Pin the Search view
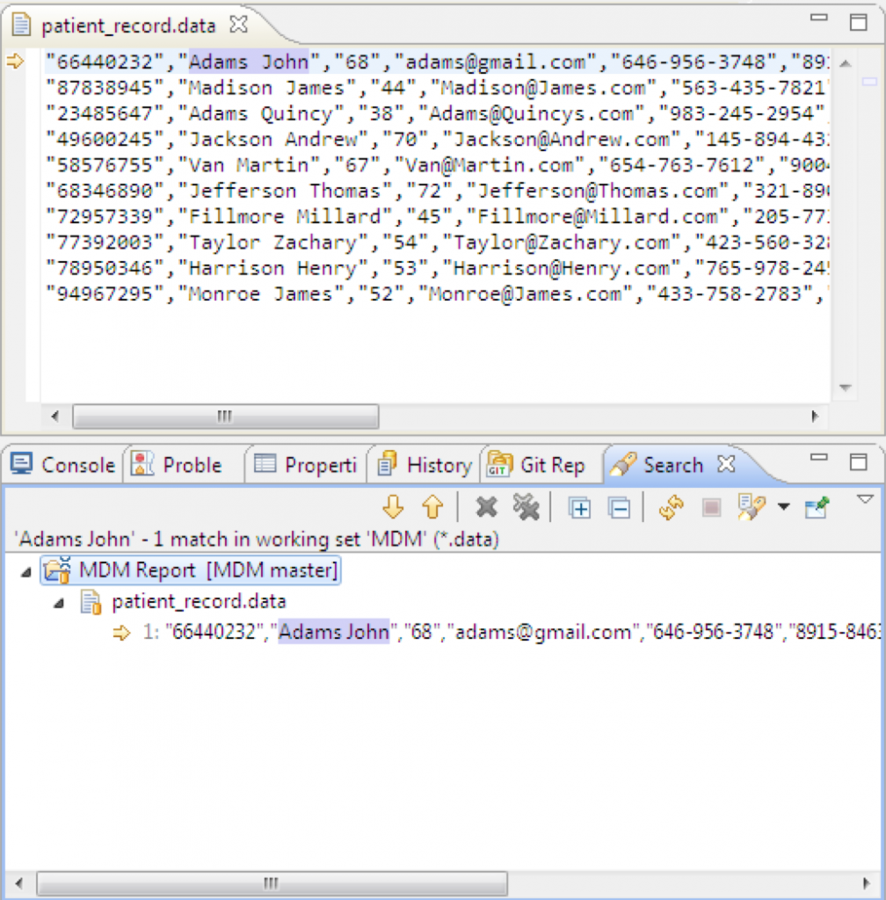The width and height of the screenshot is (886, 900). (817, 507)
